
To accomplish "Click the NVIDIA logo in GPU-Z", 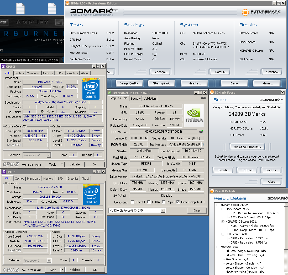I will [x=194, y=115].
